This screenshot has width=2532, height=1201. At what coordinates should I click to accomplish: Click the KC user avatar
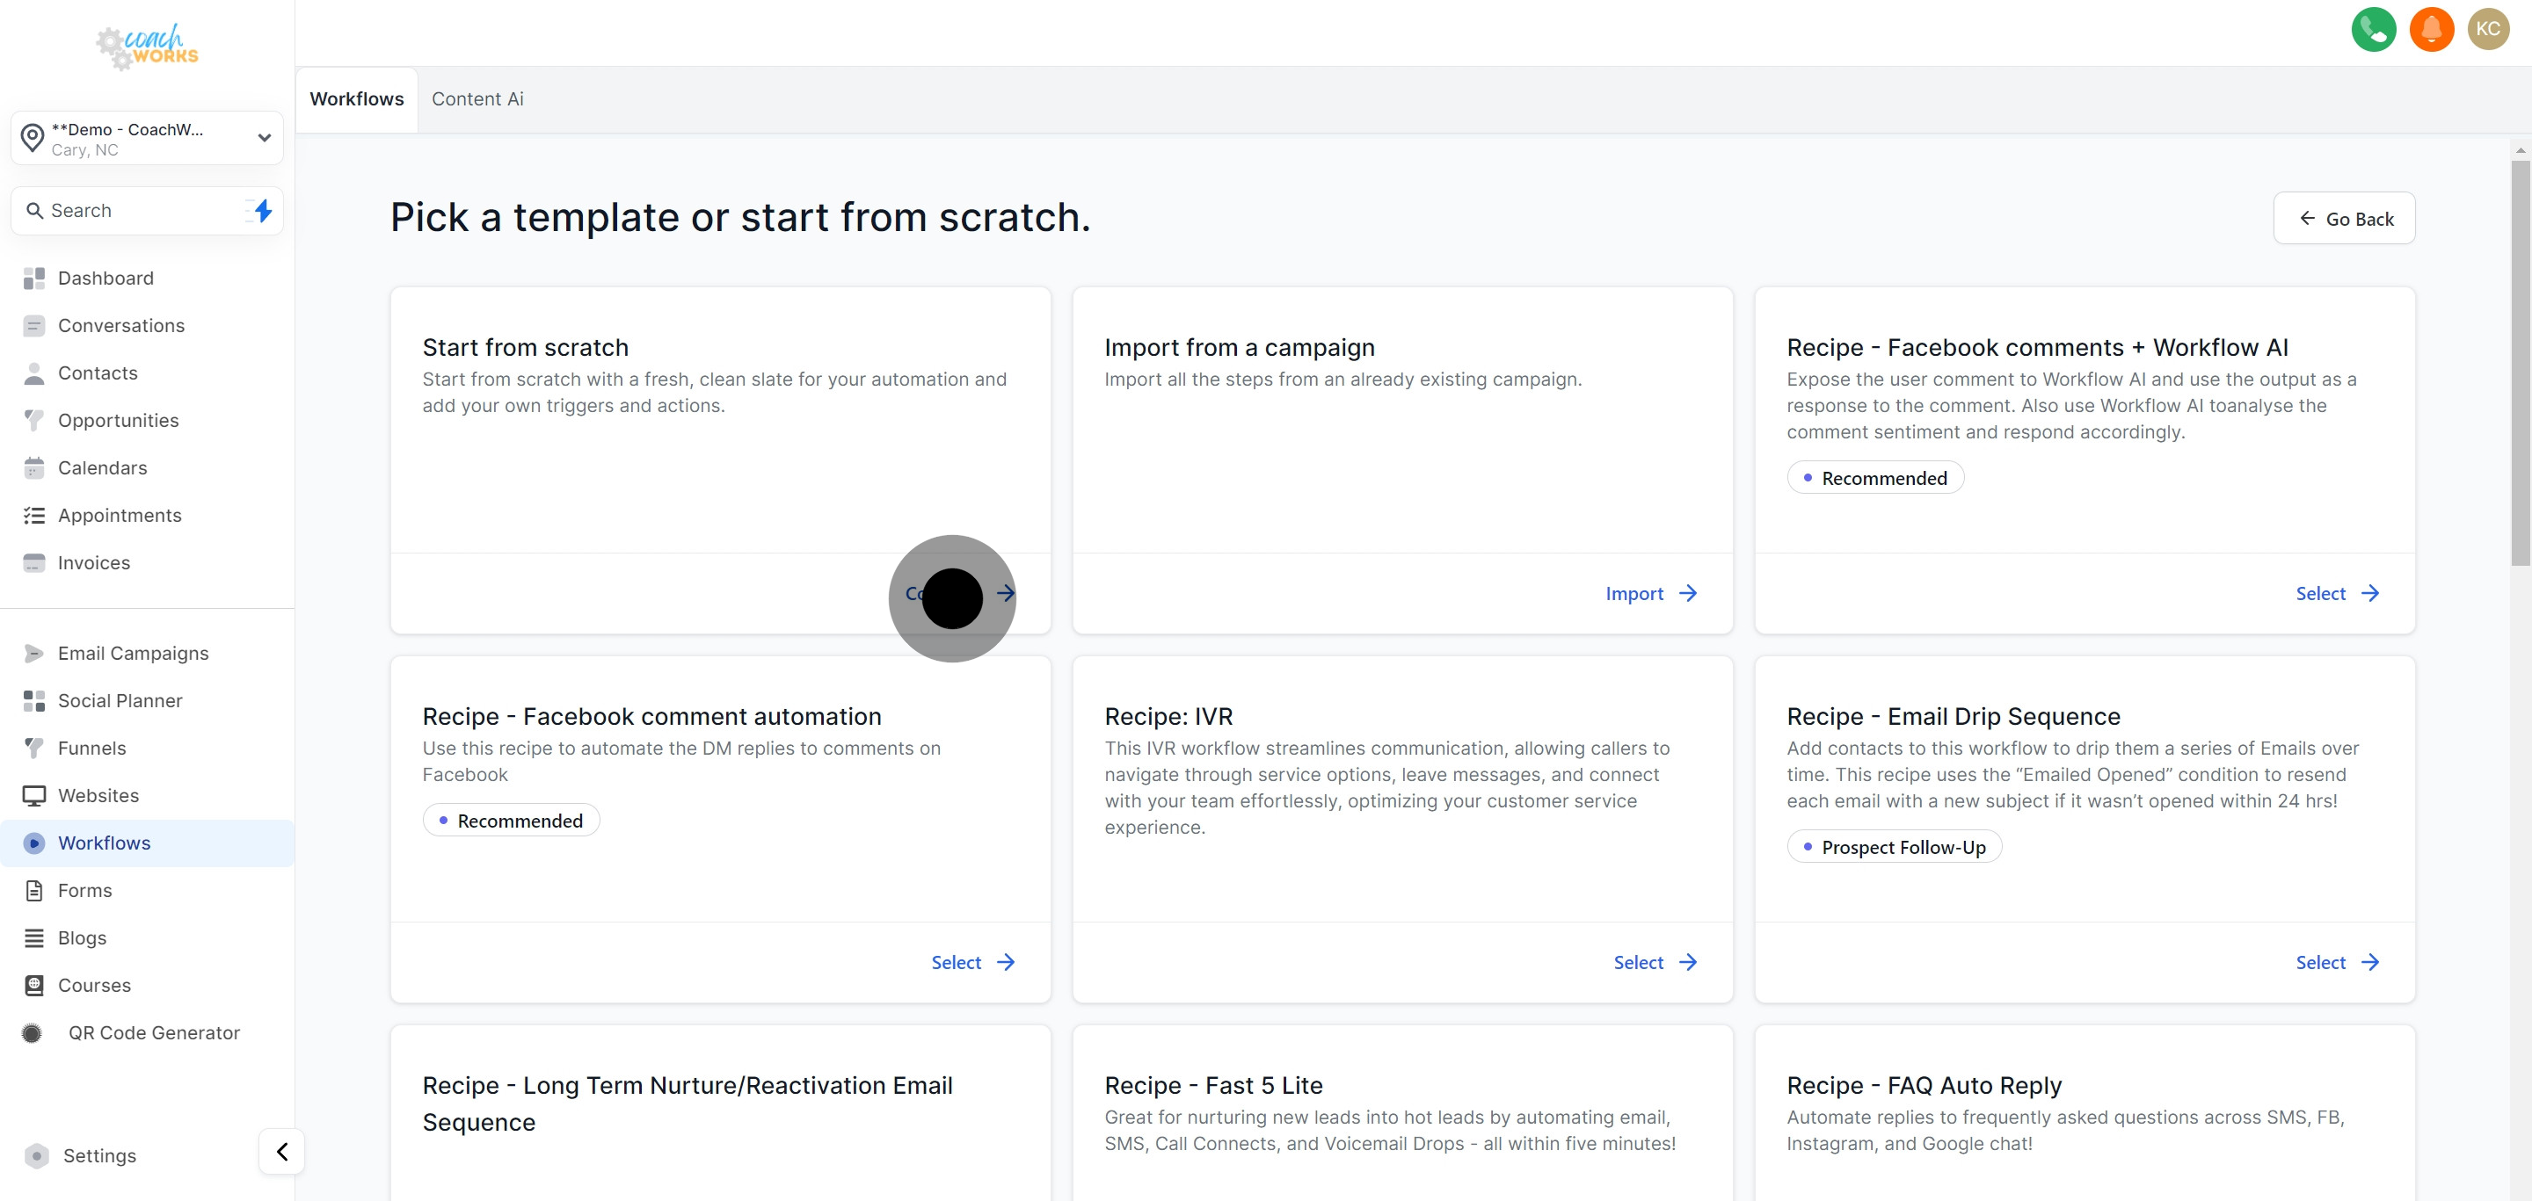click(x=2488, y=28)
